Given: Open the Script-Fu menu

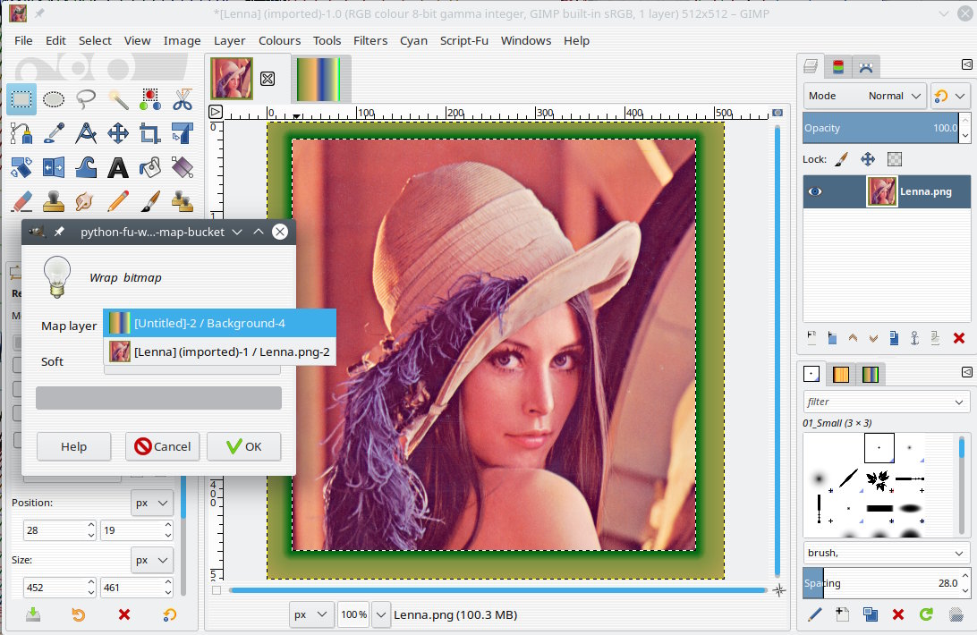Looking at the screenshot, I should (464, 40).
